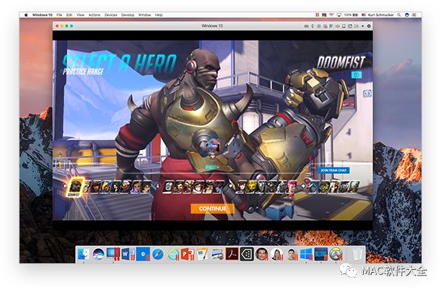The image size is (441, 290).
Task: Open Microsoft Word in the Dock
Action: pos(128,254)
